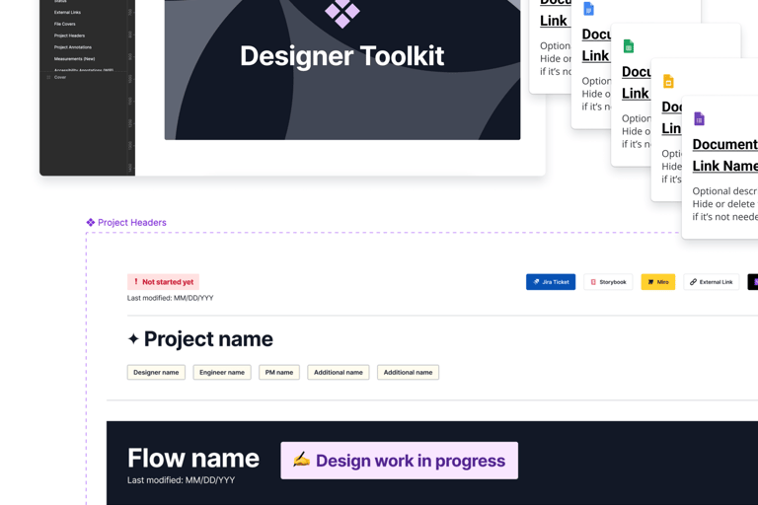Viewport: 758px width, 505px height.
Task: Select the Designer Toolkit title text
Action: pyautogui.click(x=341, y=55)
